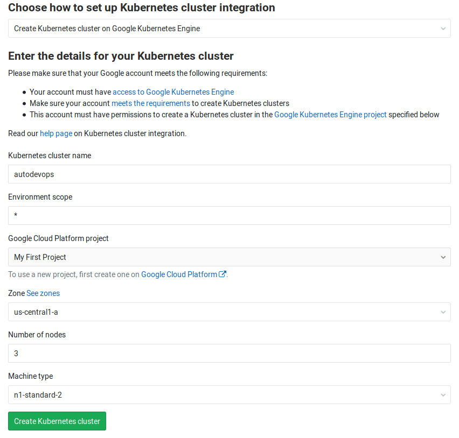Open the Google Cloud Platform link

[x=178, y=274]
